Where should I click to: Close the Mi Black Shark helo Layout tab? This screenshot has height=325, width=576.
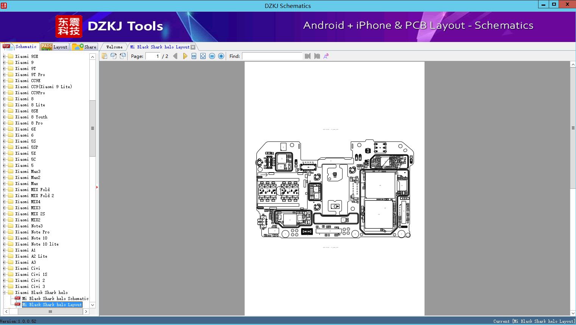pyautogui.click(x=193, y=47)
